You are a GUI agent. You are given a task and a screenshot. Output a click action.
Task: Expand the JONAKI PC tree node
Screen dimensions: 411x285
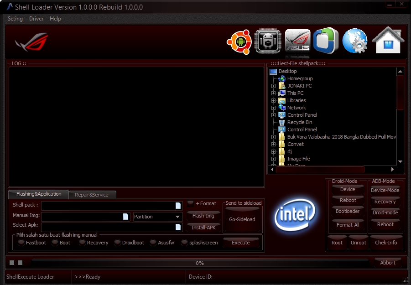[273, 86]
